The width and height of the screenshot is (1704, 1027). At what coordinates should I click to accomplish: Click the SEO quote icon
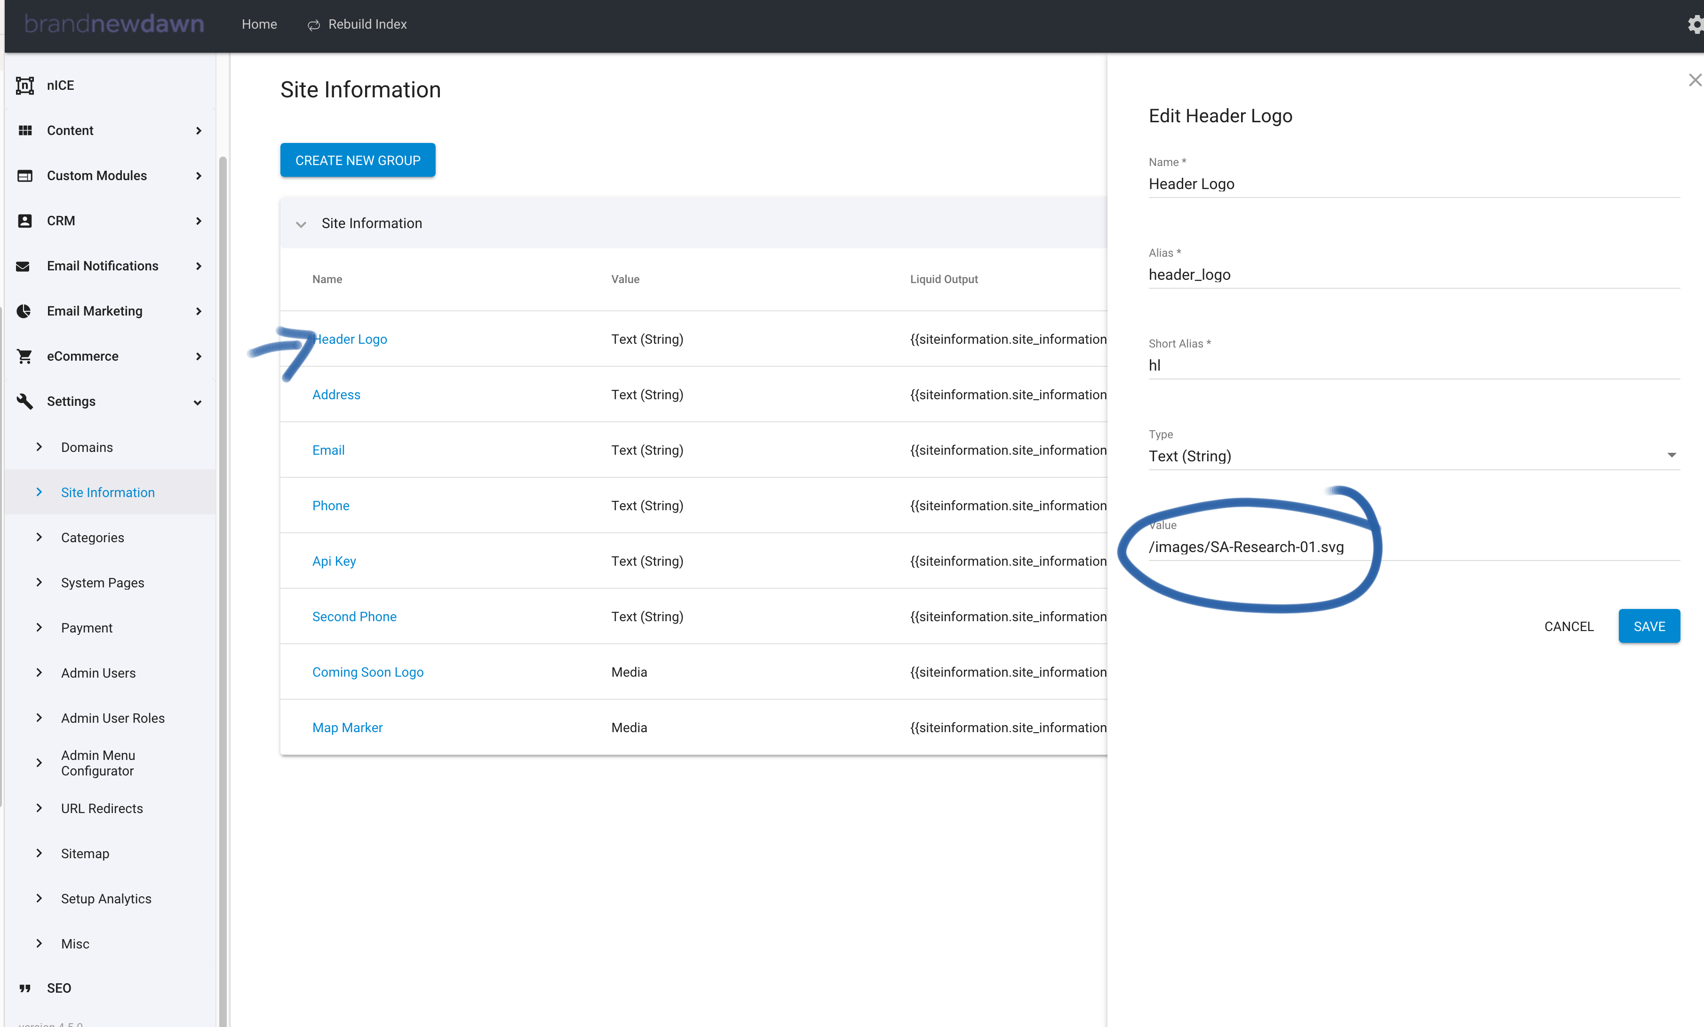click(x=25, y=988)
